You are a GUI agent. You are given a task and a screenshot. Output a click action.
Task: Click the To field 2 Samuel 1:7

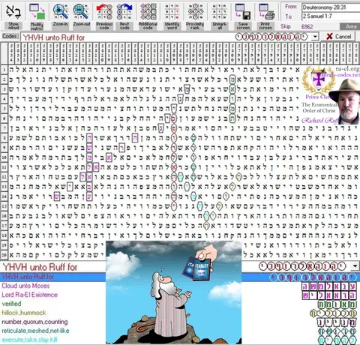point(331,16)
